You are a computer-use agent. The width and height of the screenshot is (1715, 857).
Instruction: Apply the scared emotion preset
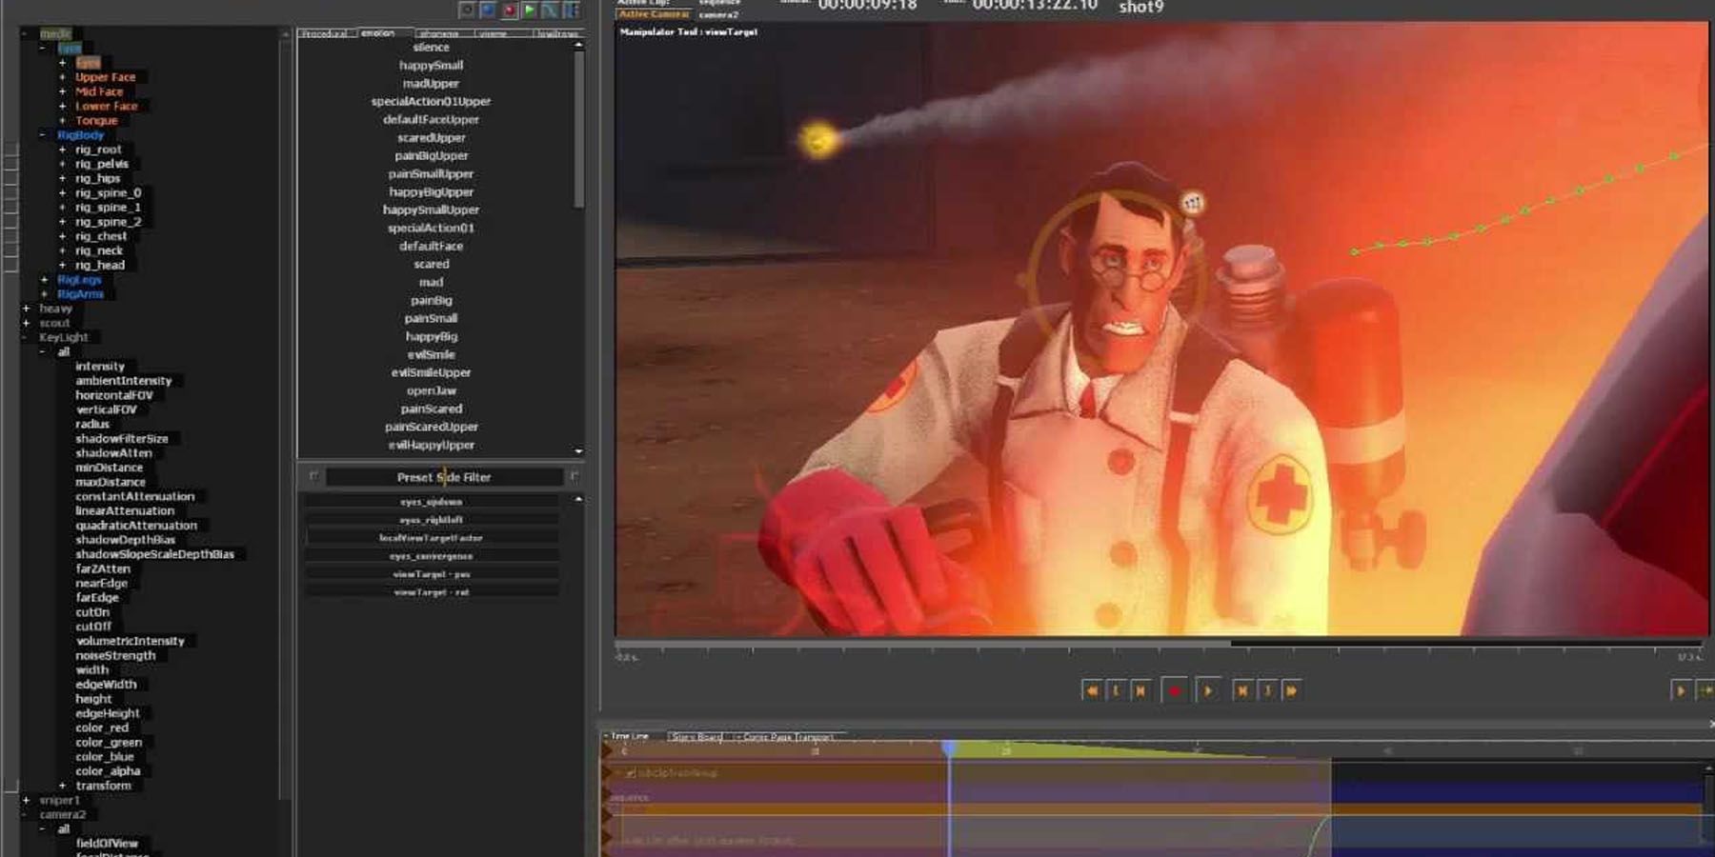tap(432, 265)
